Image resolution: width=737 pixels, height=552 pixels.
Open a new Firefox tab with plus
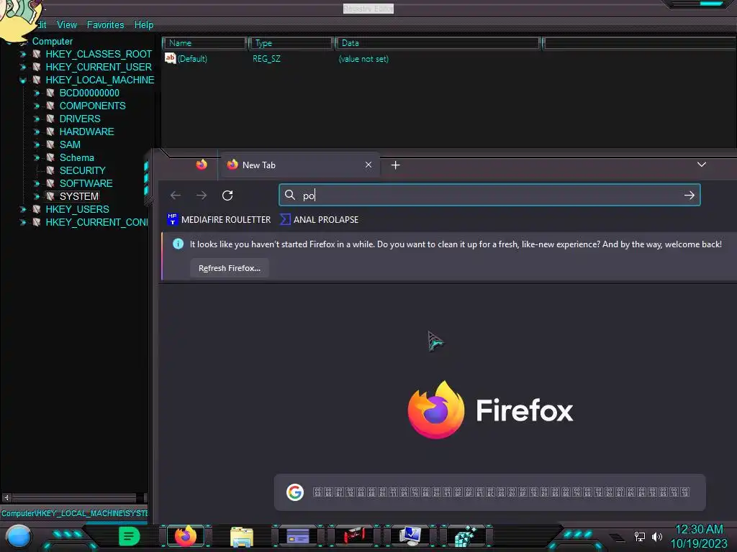pyautogui.click(x=396, y=165)
